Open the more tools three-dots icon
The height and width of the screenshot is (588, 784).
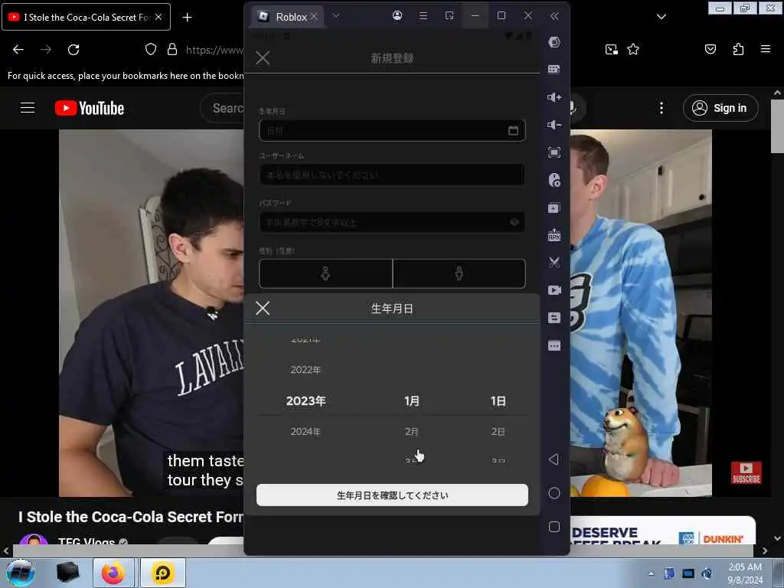554,345
